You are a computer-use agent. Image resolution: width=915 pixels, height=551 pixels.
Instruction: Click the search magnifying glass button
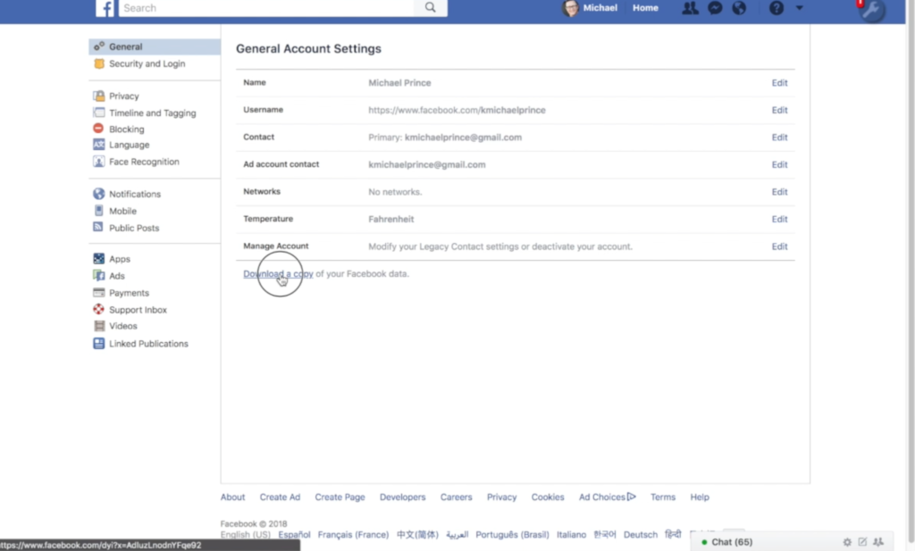click(x=431, y=8)
